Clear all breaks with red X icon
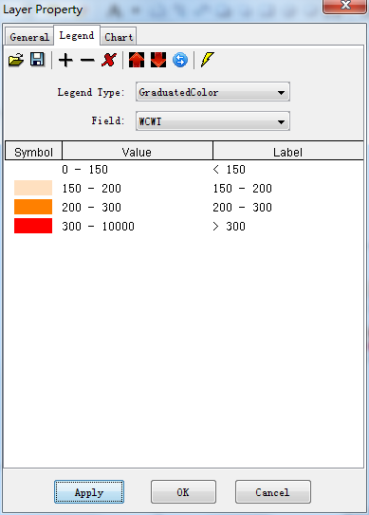 [109, 60]
